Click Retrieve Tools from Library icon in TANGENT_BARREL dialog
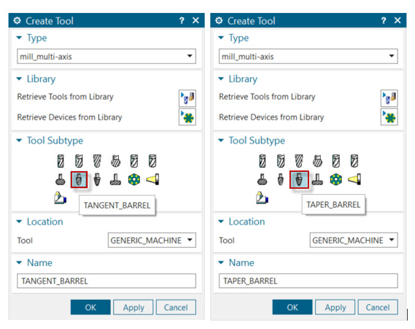Image resolution: width=415 pixels, height=329 pixels. click(x=187, y=97)
